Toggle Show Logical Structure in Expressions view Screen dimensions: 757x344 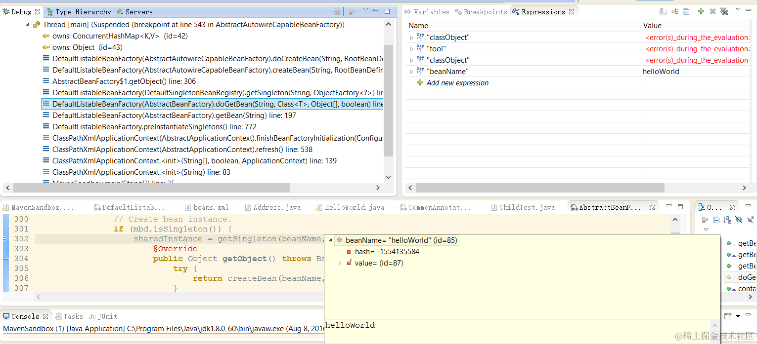tap(675, 12)
